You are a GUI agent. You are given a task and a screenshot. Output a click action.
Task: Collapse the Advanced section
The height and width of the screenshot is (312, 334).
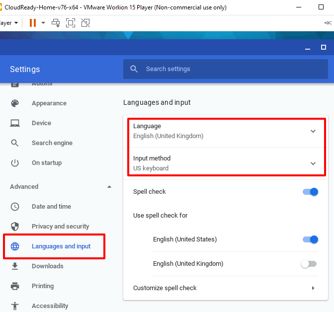pyautogui.click(x=109, y=187)
